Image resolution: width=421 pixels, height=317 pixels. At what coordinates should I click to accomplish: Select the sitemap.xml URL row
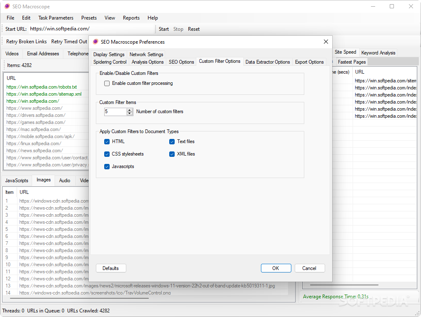47,94
